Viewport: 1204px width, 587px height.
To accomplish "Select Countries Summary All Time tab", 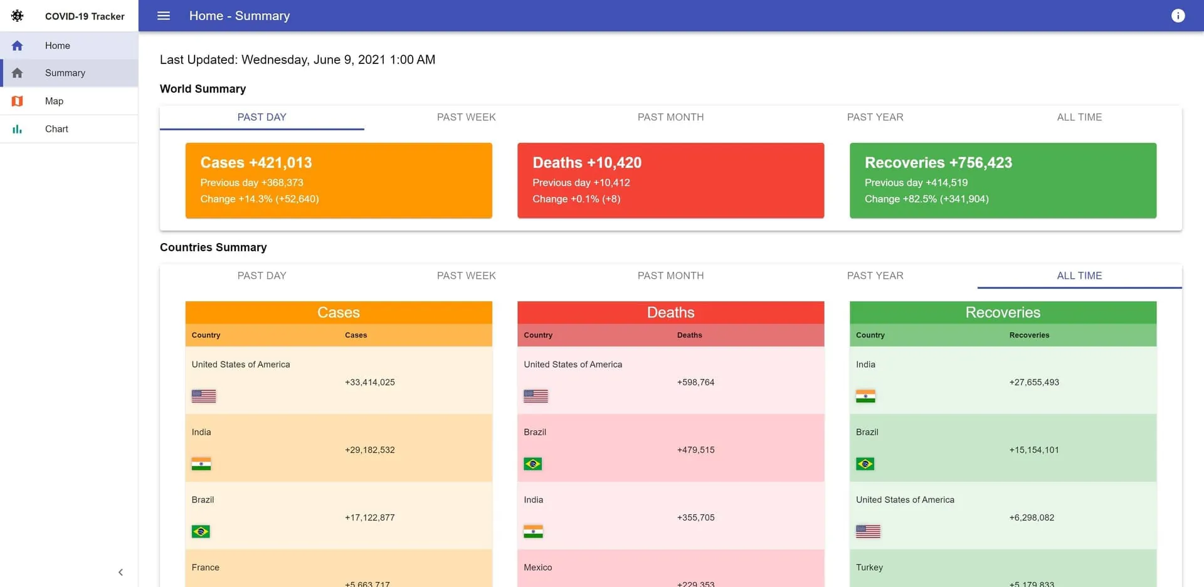I will coord(1080,276).
